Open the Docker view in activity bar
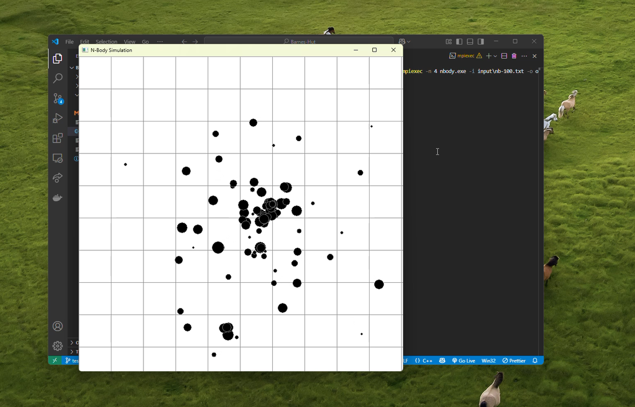This screenshot has width=635, height=407. 57,198
